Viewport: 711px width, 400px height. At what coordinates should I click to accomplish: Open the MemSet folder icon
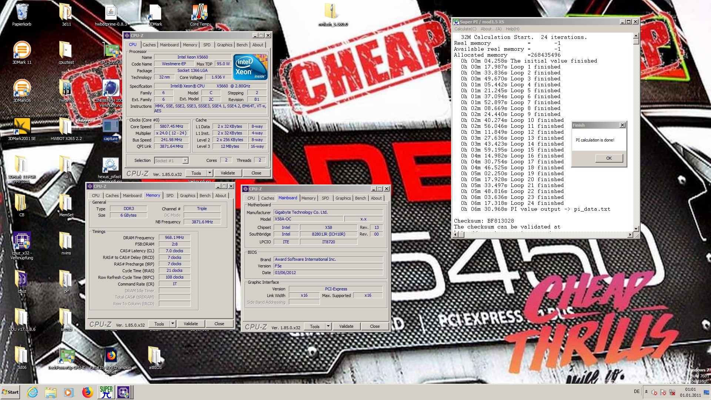coord(66,206)
